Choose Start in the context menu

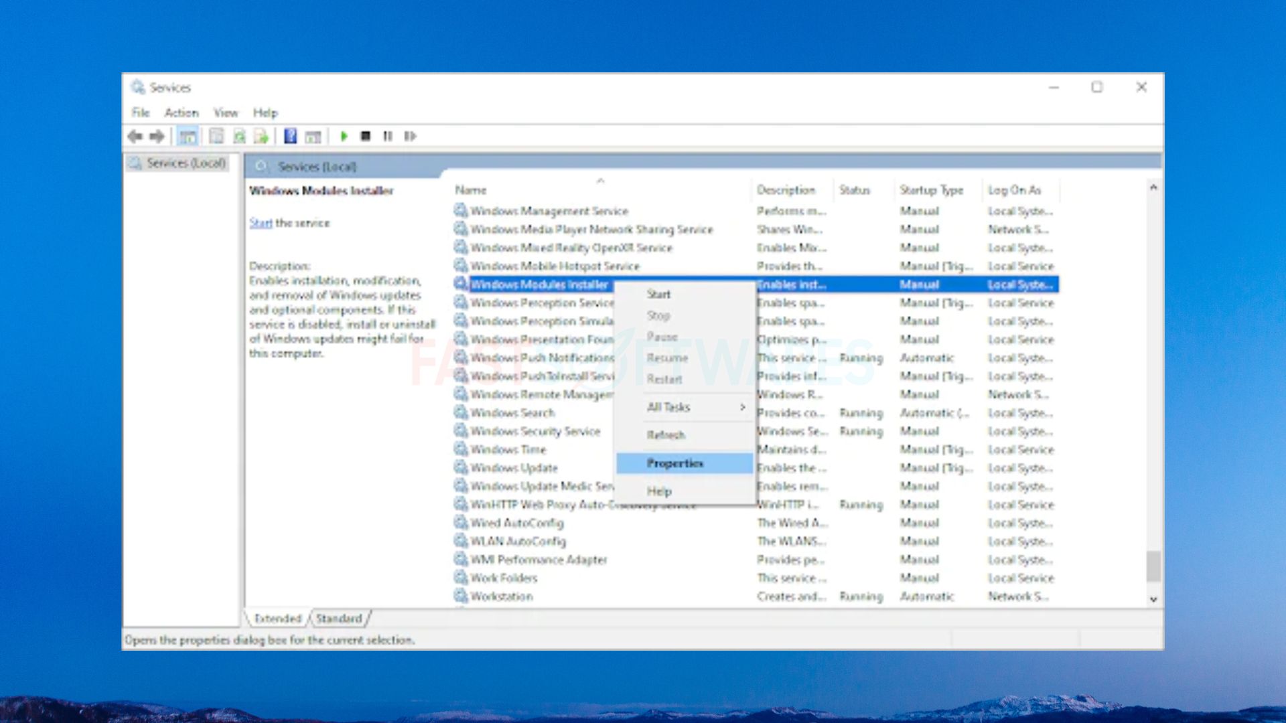685,294
